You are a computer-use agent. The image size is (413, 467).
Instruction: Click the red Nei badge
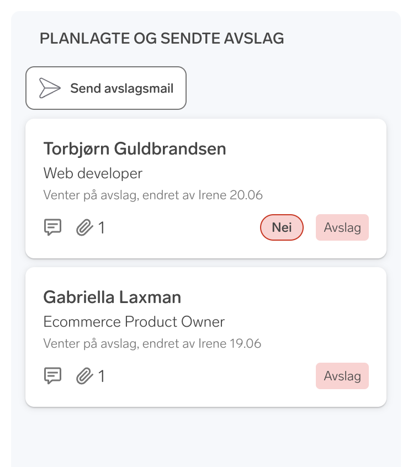point(282,227)
